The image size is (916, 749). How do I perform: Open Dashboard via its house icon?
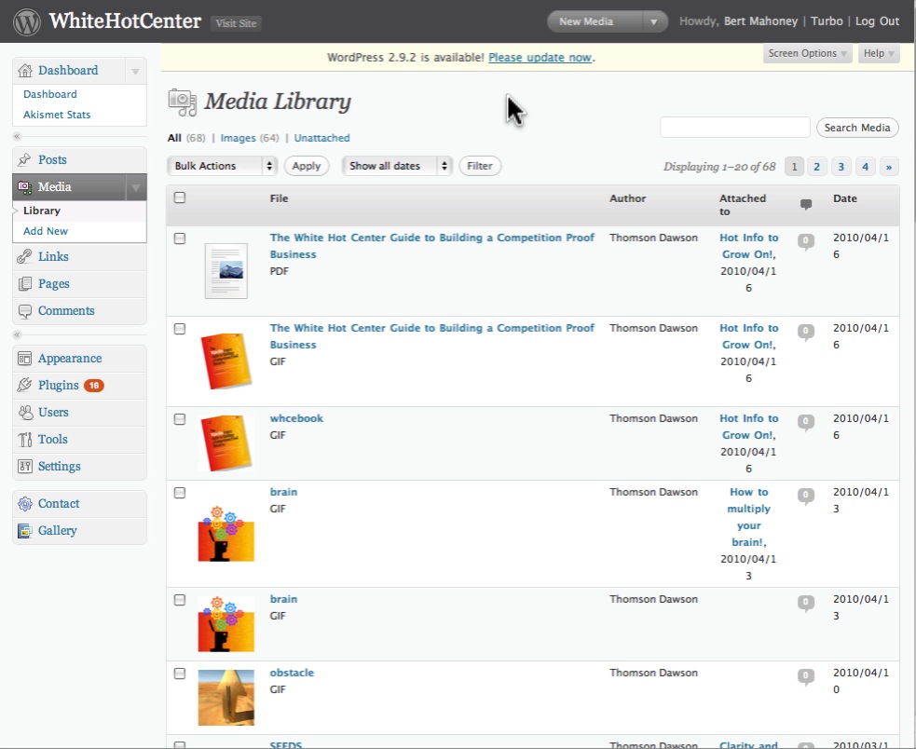point(24,71)
